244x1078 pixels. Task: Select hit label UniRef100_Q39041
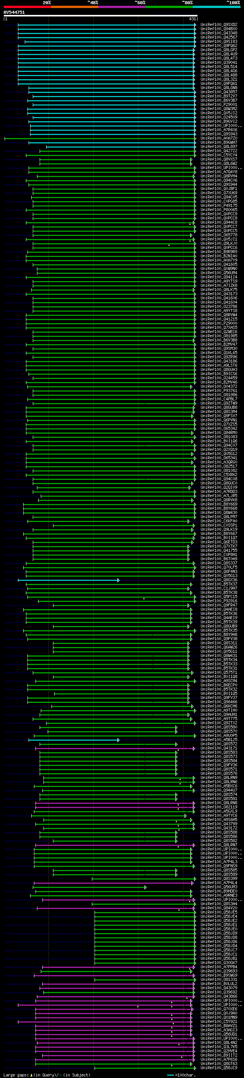219,62
